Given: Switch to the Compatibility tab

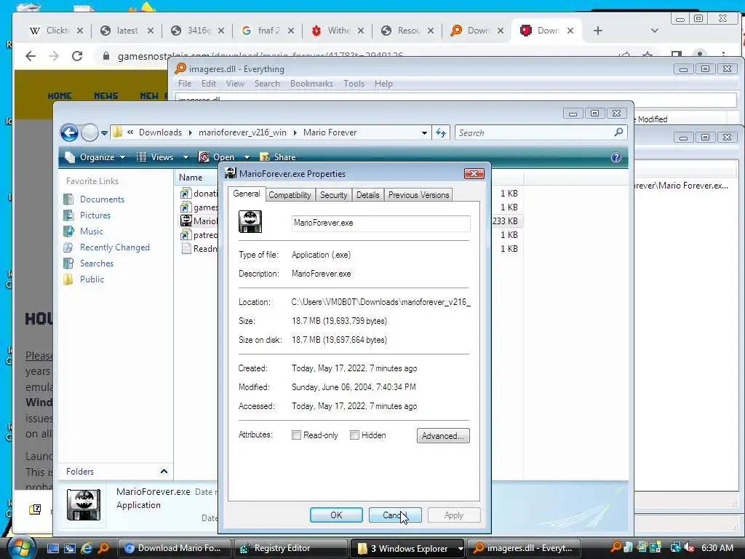Looking at the screenshot, I should point(290,195).
